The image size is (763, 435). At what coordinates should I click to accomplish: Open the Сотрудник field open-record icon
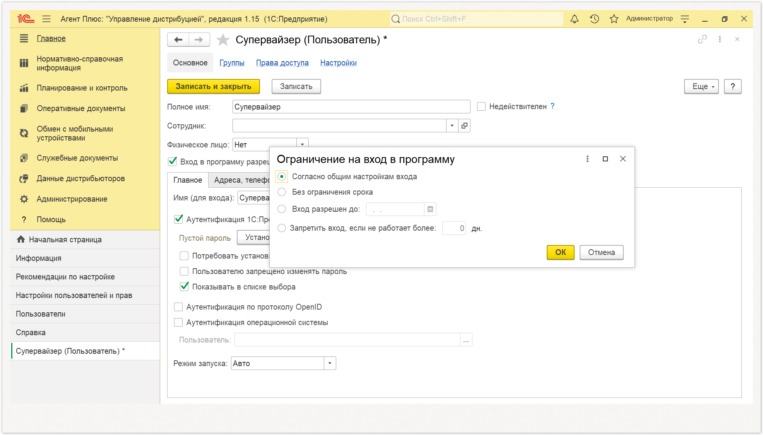point(464,125)
